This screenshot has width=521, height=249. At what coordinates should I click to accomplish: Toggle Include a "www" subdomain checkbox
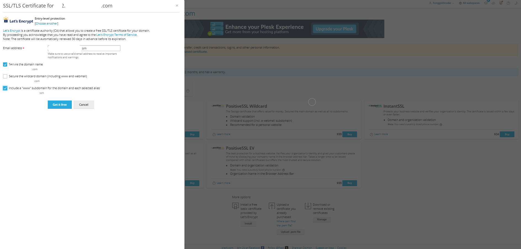(x=5, y=88)
